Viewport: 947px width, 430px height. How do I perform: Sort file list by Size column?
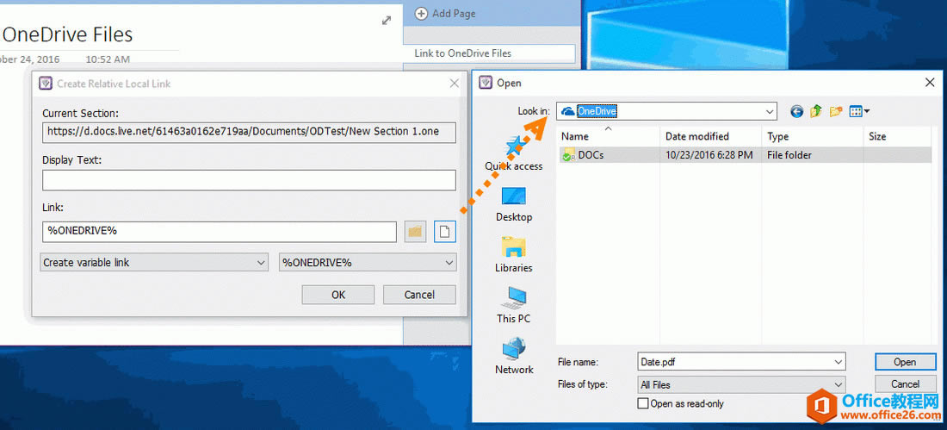[x=897, y=136]
